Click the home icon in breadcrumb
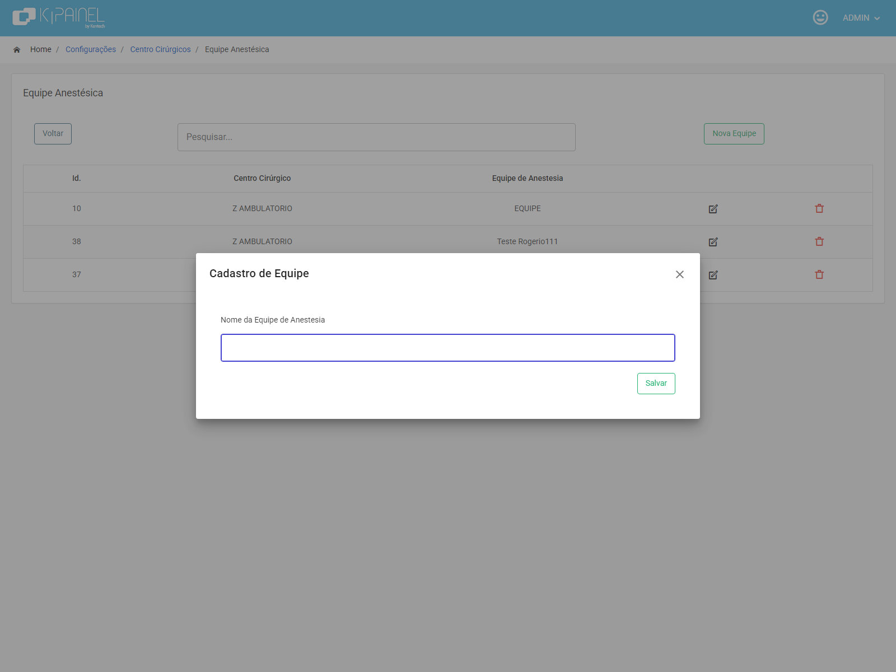 click(x=17, y=50)
